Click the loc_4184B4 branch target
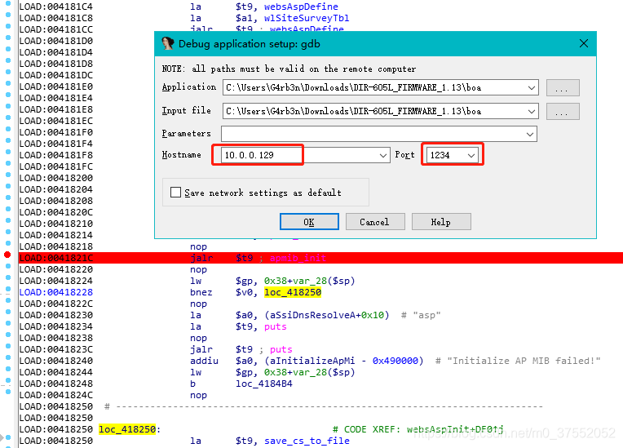 pos(264,384)
